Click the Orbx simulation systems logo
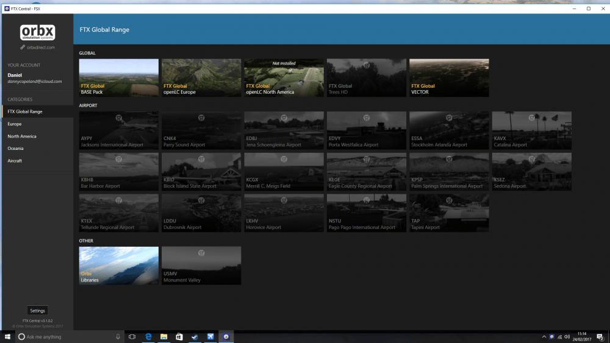The image size is (610, 343). [x=37, y=32]
